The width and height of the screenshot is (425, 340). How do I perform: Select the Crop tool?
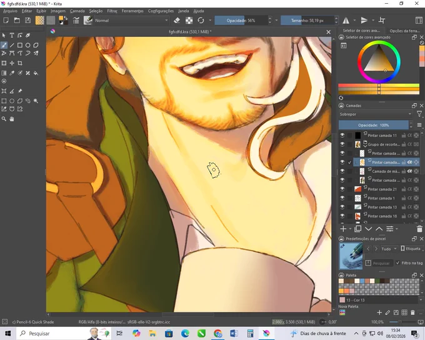20,63
